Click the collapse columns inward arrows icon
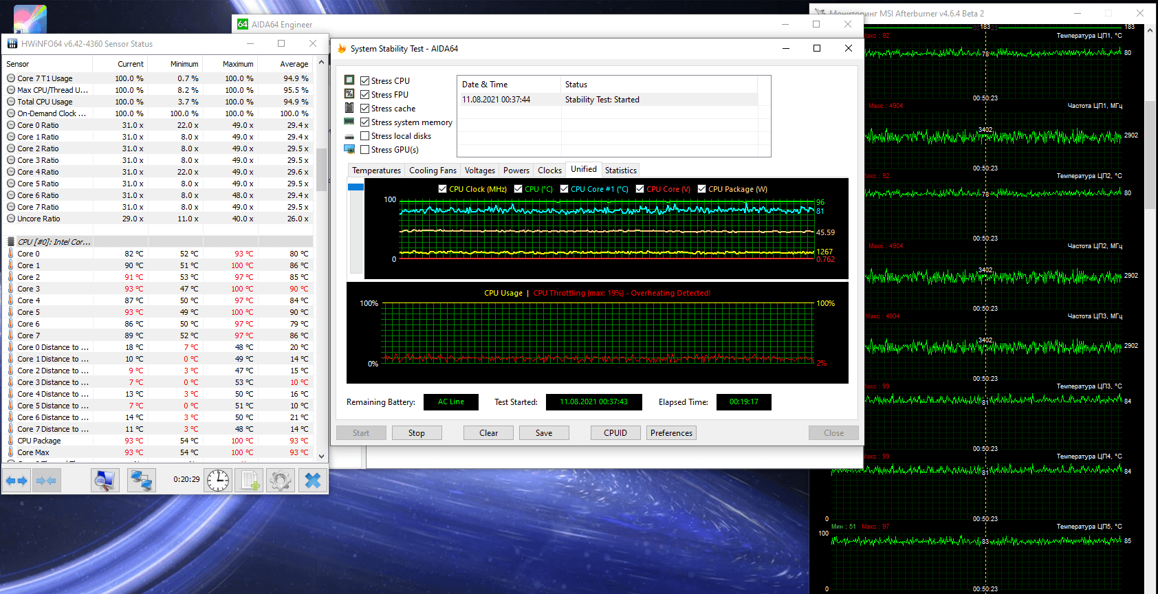This screenshot has width=1158, height=594. (46, 481)
